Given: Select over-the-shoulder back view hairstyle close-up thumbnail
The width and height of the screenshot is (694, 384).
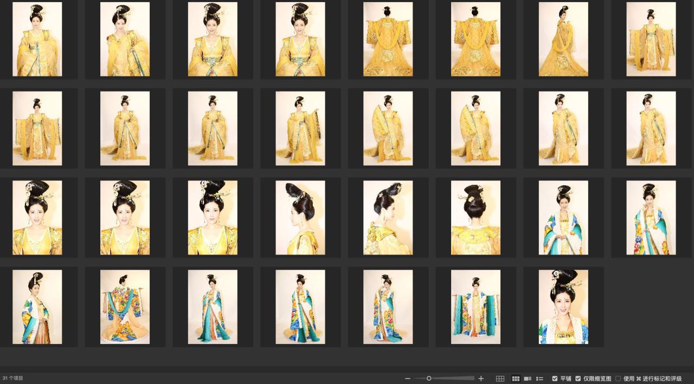Looking at the screenshot, I should click(x=388, y=218).
